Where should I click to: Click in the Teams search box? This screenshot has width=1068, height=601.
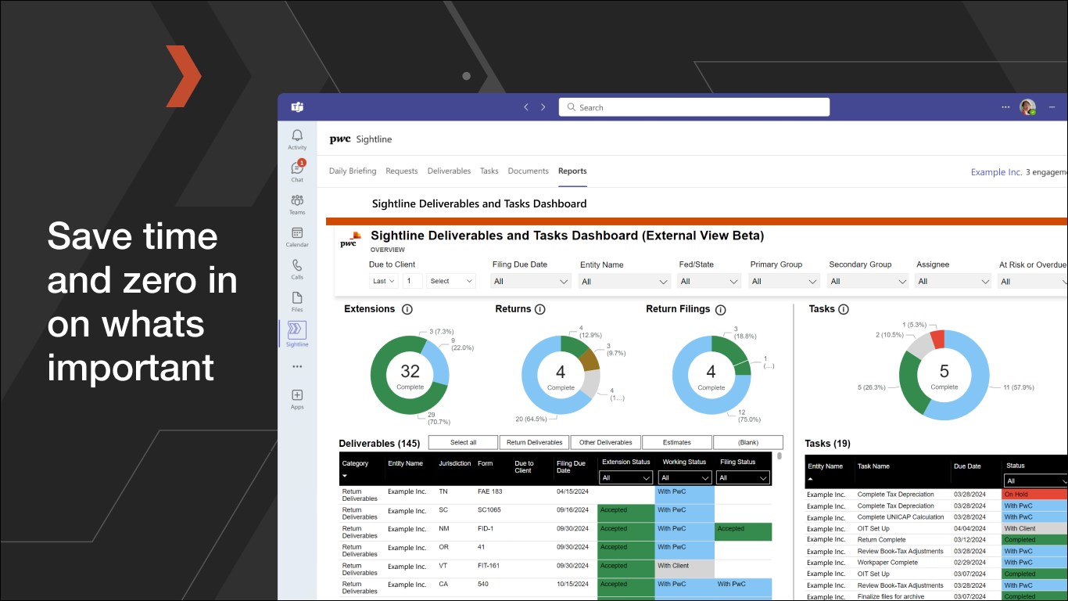[x=694, y=107]
